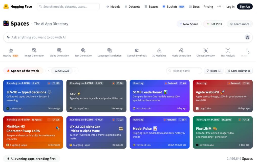
Task: Go to previous week of Spaces
Action: point(49,71)
